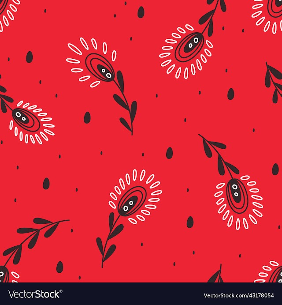This screenshot has height=305, width=282.
Task: Click the leaf tip cut off above the image ID
Action: coord(215,274)
